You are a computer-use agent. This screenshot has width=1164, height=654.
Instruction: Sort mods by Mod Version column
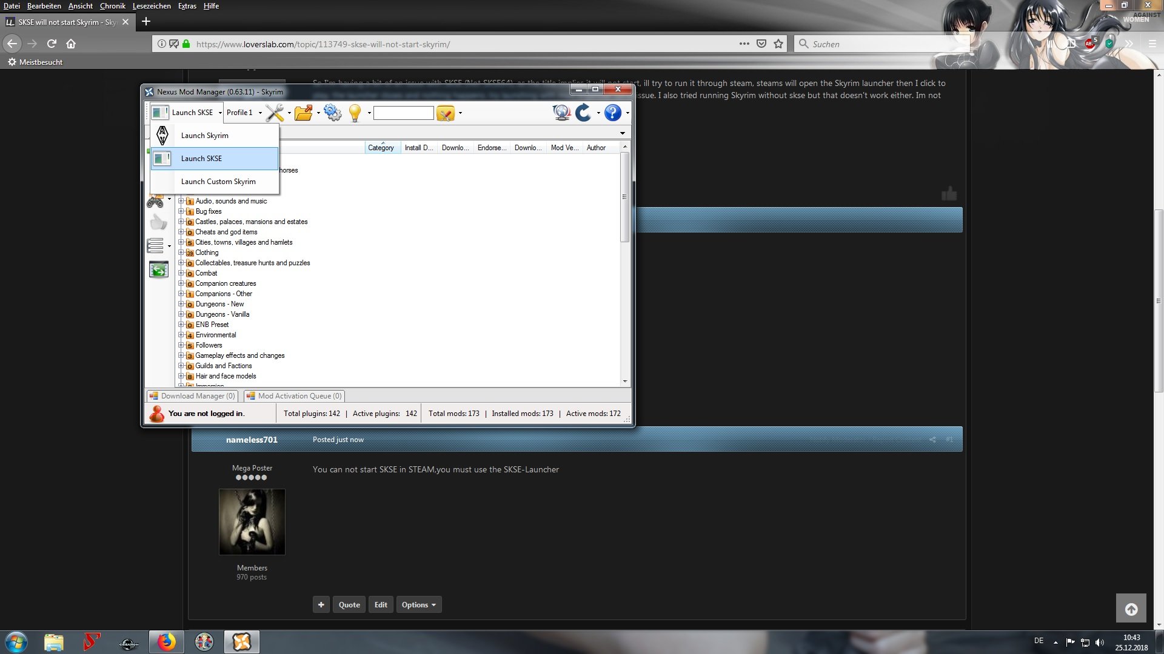[x=564, y=148]
